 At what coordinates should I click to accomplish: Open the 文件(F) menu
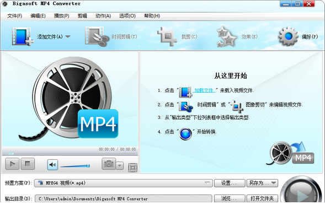pyautogui.click(x=15, y=16)
